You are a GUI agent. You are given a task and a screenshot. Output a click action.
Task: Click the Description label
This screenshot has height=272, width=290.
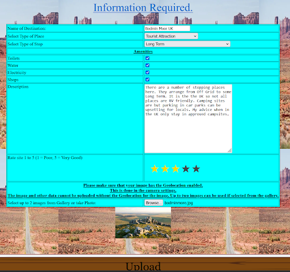(x=18, y=87)
